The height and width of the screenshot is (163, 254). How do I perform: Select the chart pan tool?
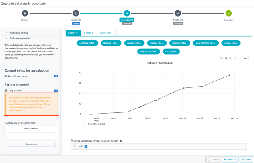pos(231,58)
